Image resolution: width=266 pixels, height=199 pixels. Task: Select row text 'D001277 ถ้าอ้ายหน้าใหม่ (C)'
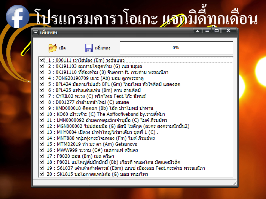point(85,102)
